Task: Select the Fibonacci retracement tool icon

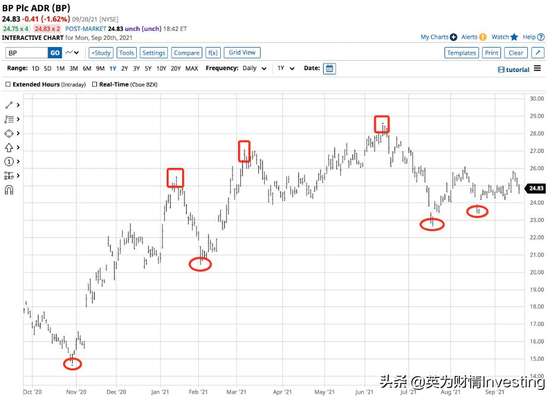Action: point(9,120)
